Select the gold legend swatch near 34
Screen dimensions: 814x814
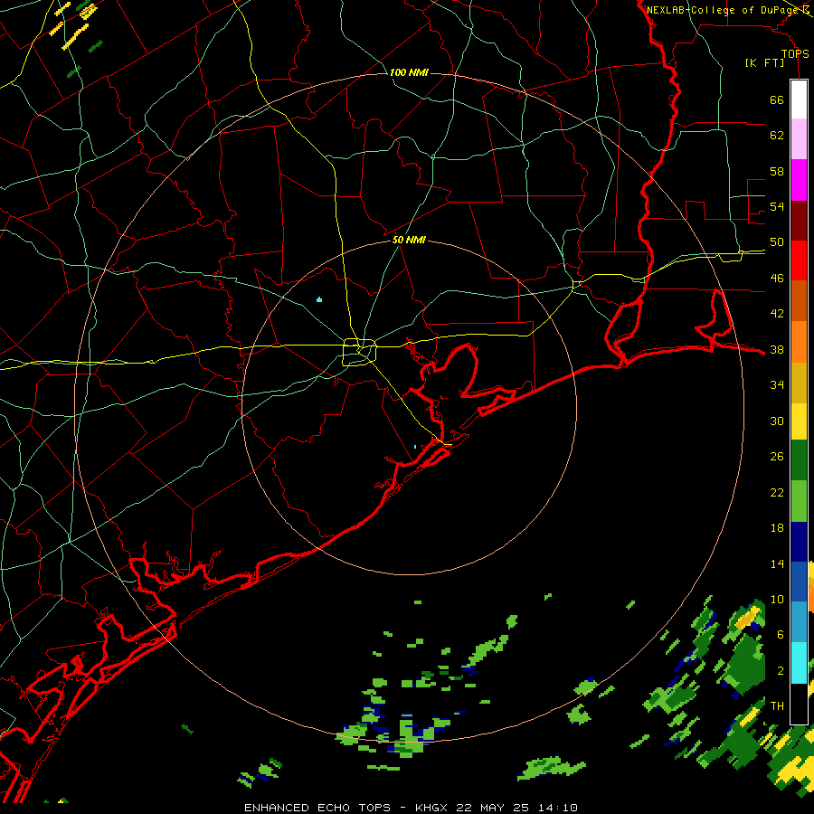tap(799, 382)
